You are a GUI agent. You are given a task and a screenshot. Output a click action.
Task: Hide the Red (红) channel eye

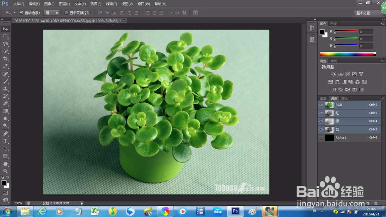point(321,113)
